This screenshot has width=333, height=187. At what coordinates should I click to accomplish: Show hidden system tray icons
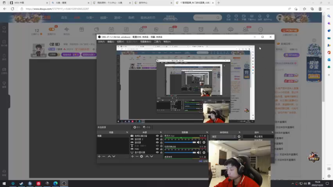[x=293, y=184]
